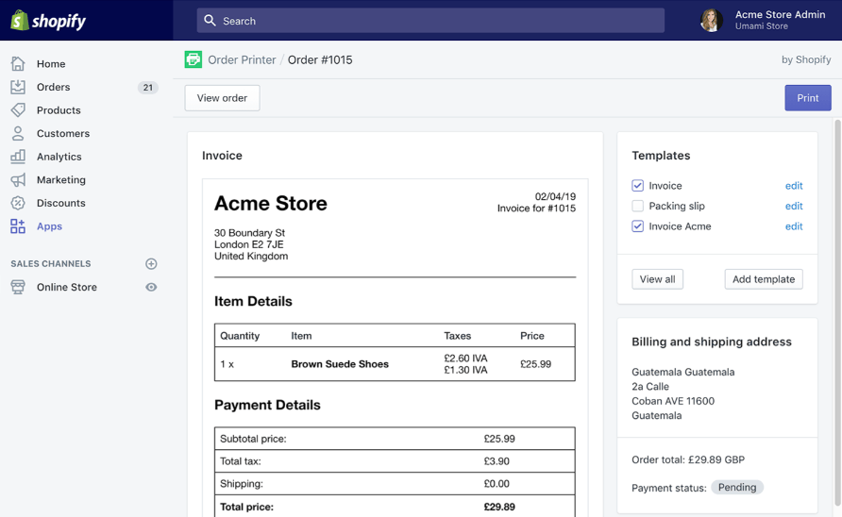Open Marketing section
The height and width of the screenshot is (517, 842).
(x=60, y=180)
